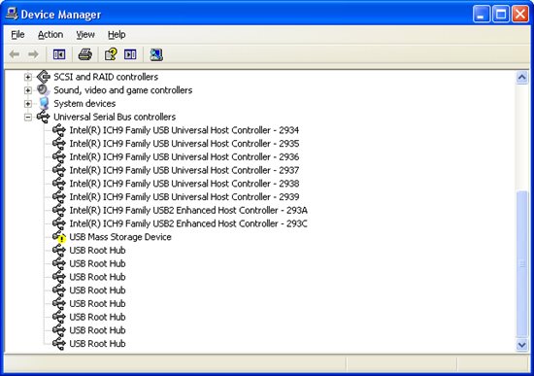Select Intel ICH9 USB Universal Host Controller - 2938
The image size is (534, 376).
184,184
